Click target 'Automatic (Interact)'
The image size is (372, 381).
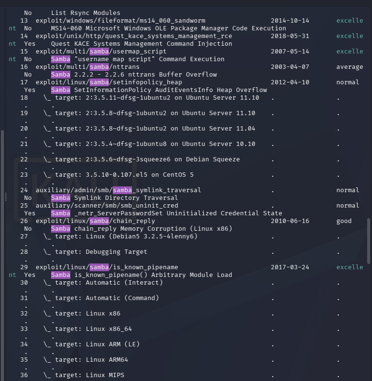click(x=124, y=283)
